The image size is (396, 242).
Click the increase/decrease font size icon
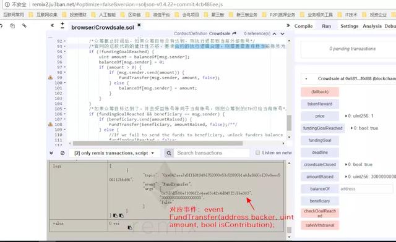pos(62,25)
